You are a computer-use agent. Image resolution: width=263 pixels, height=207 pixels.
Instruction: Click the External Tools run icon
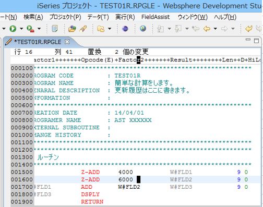tap(30, 29)
